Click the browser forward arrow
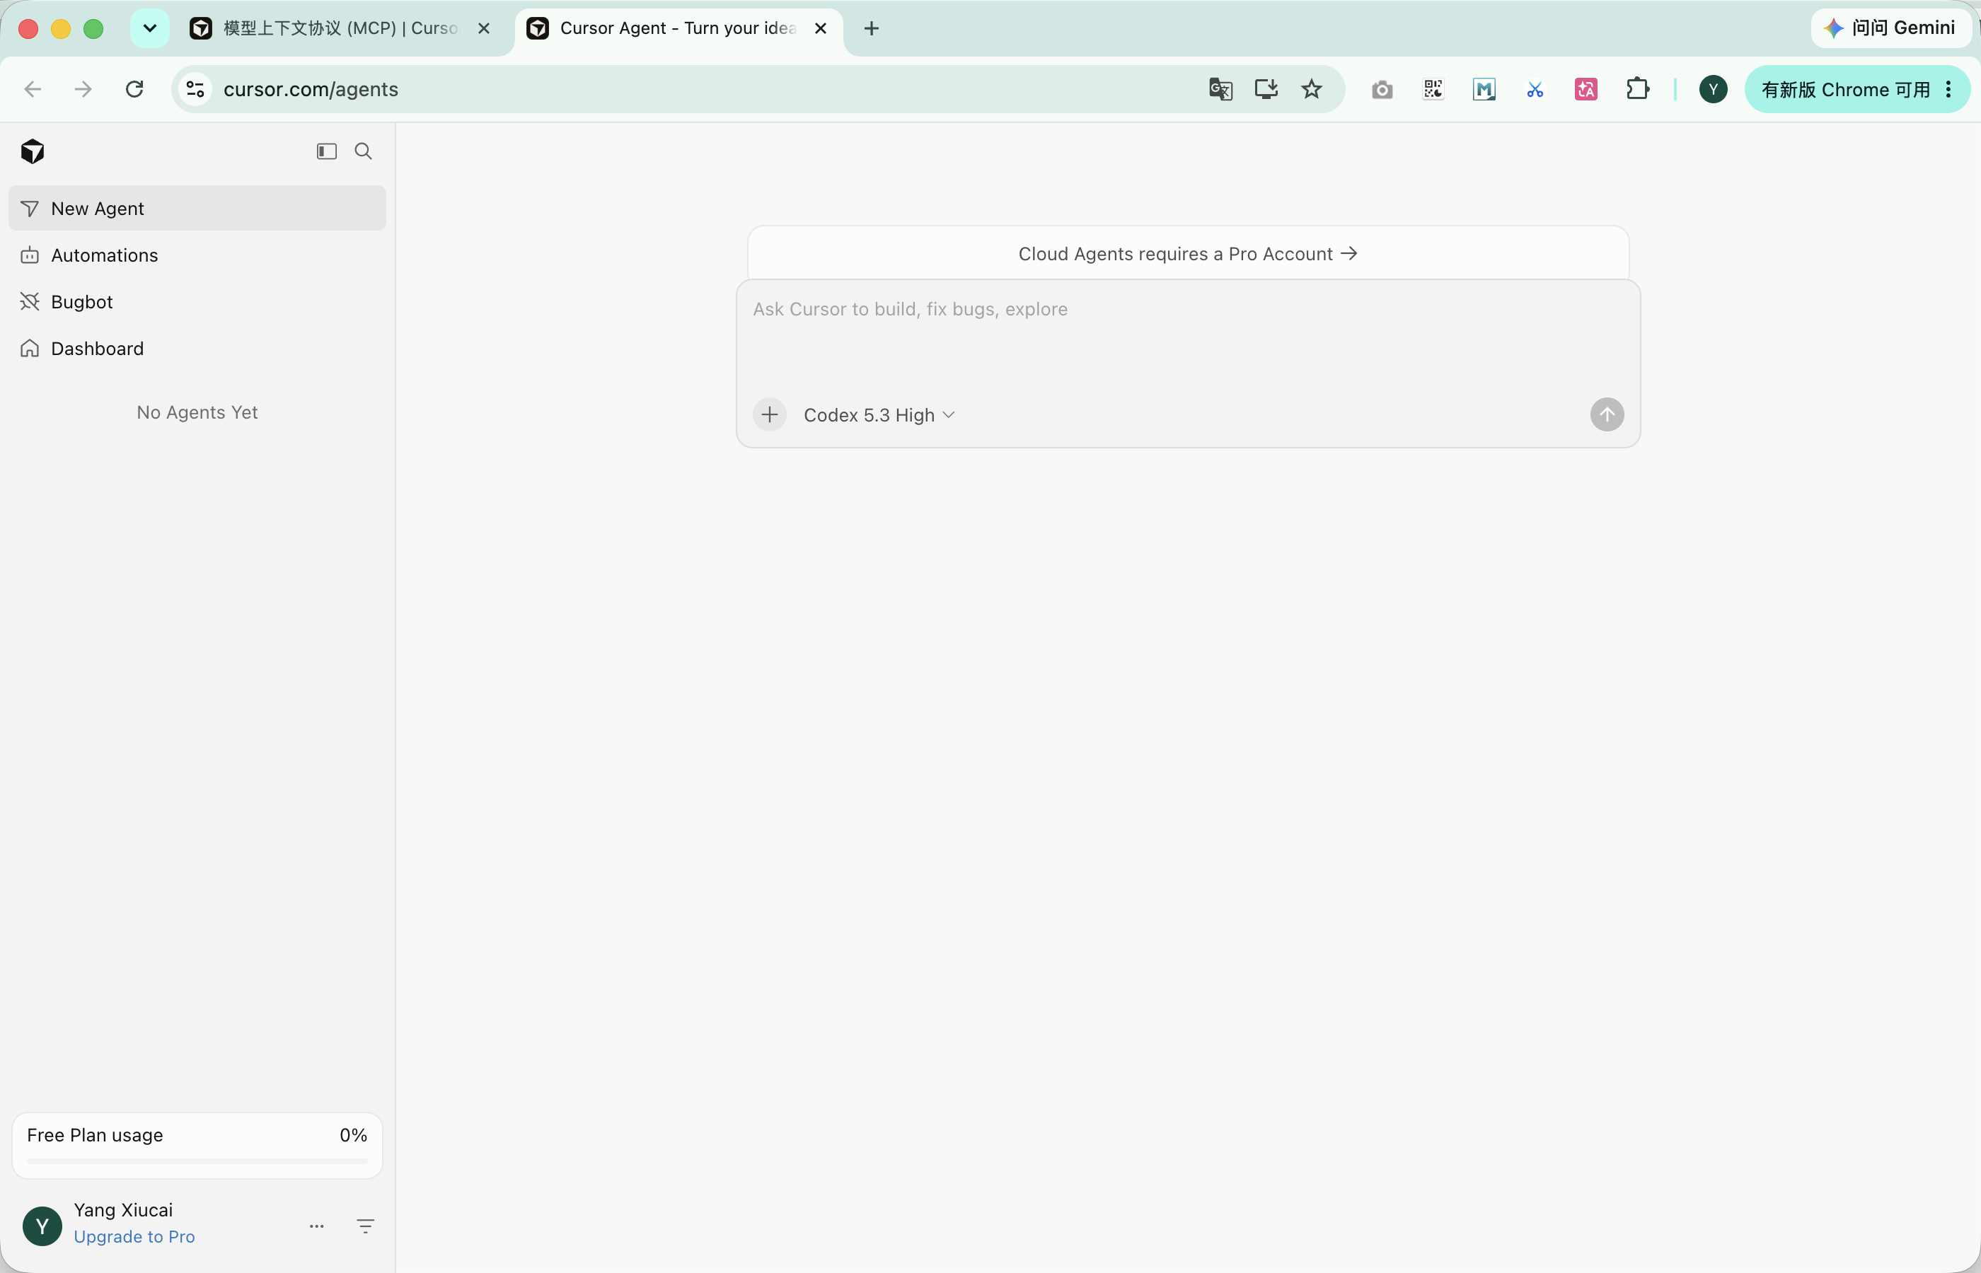 (83, 89)
